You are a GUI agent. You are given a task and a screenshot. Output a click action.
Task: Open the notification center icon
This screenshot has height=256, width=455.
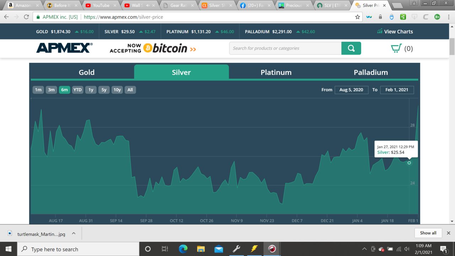[443, 249]
